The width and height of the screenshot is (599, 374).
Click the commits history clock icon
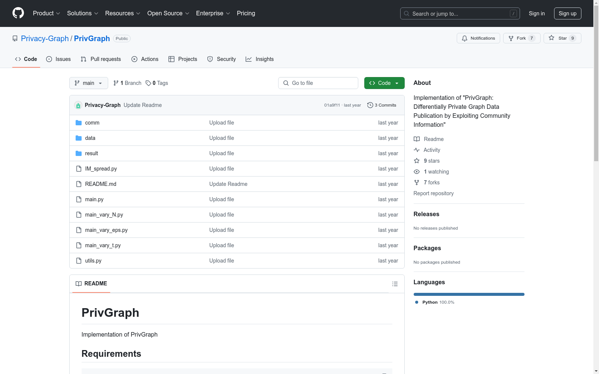pos(370,105)
